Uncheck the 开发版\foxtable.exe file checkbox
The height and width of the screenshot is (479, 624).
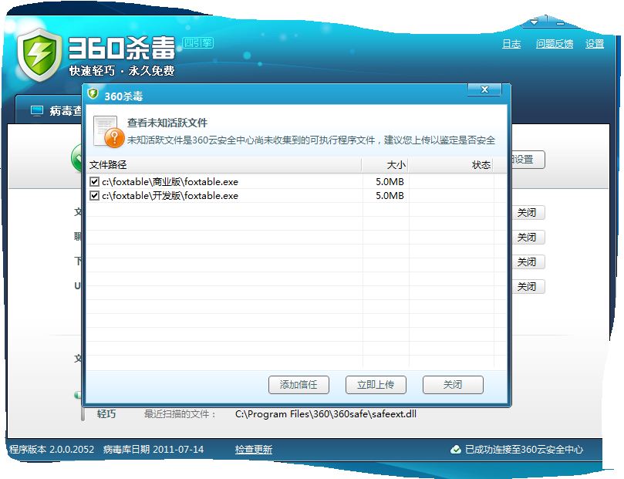pos(94,196)
